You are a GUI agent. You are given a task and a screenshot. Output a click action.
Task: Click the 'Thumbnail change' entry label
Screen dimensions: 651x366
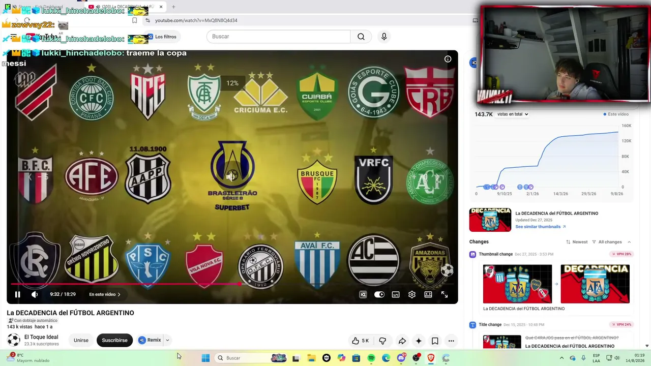495,254
